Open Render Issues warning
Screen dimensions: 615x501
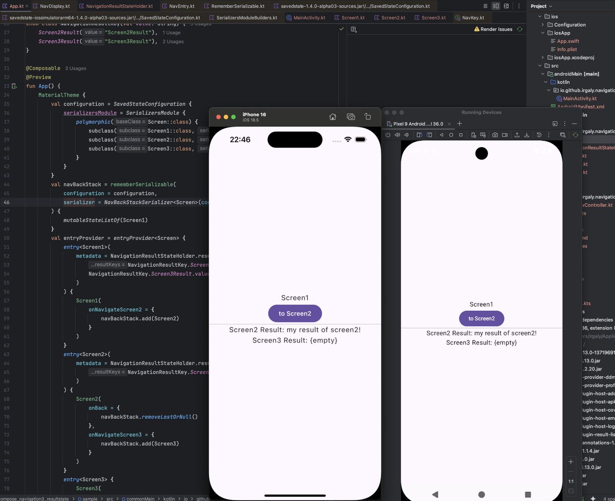pyautogui.click(x=493, y=29)
